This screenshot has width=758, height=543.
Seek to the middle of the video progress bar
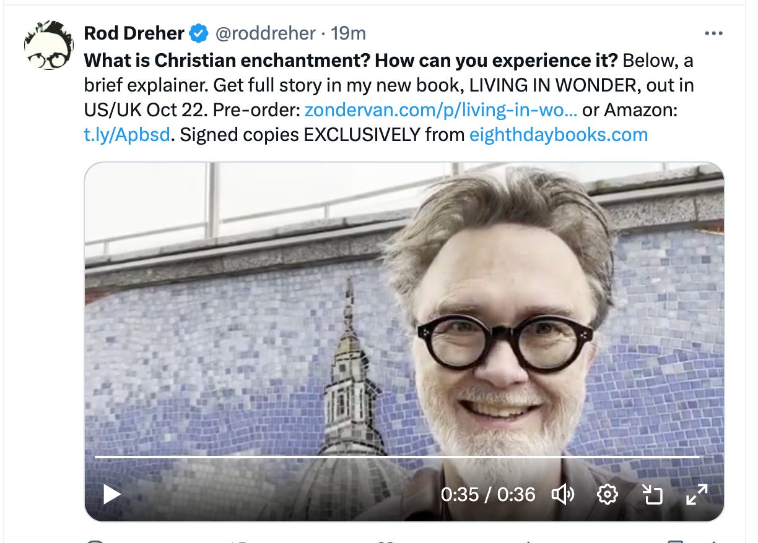point(398,456)
